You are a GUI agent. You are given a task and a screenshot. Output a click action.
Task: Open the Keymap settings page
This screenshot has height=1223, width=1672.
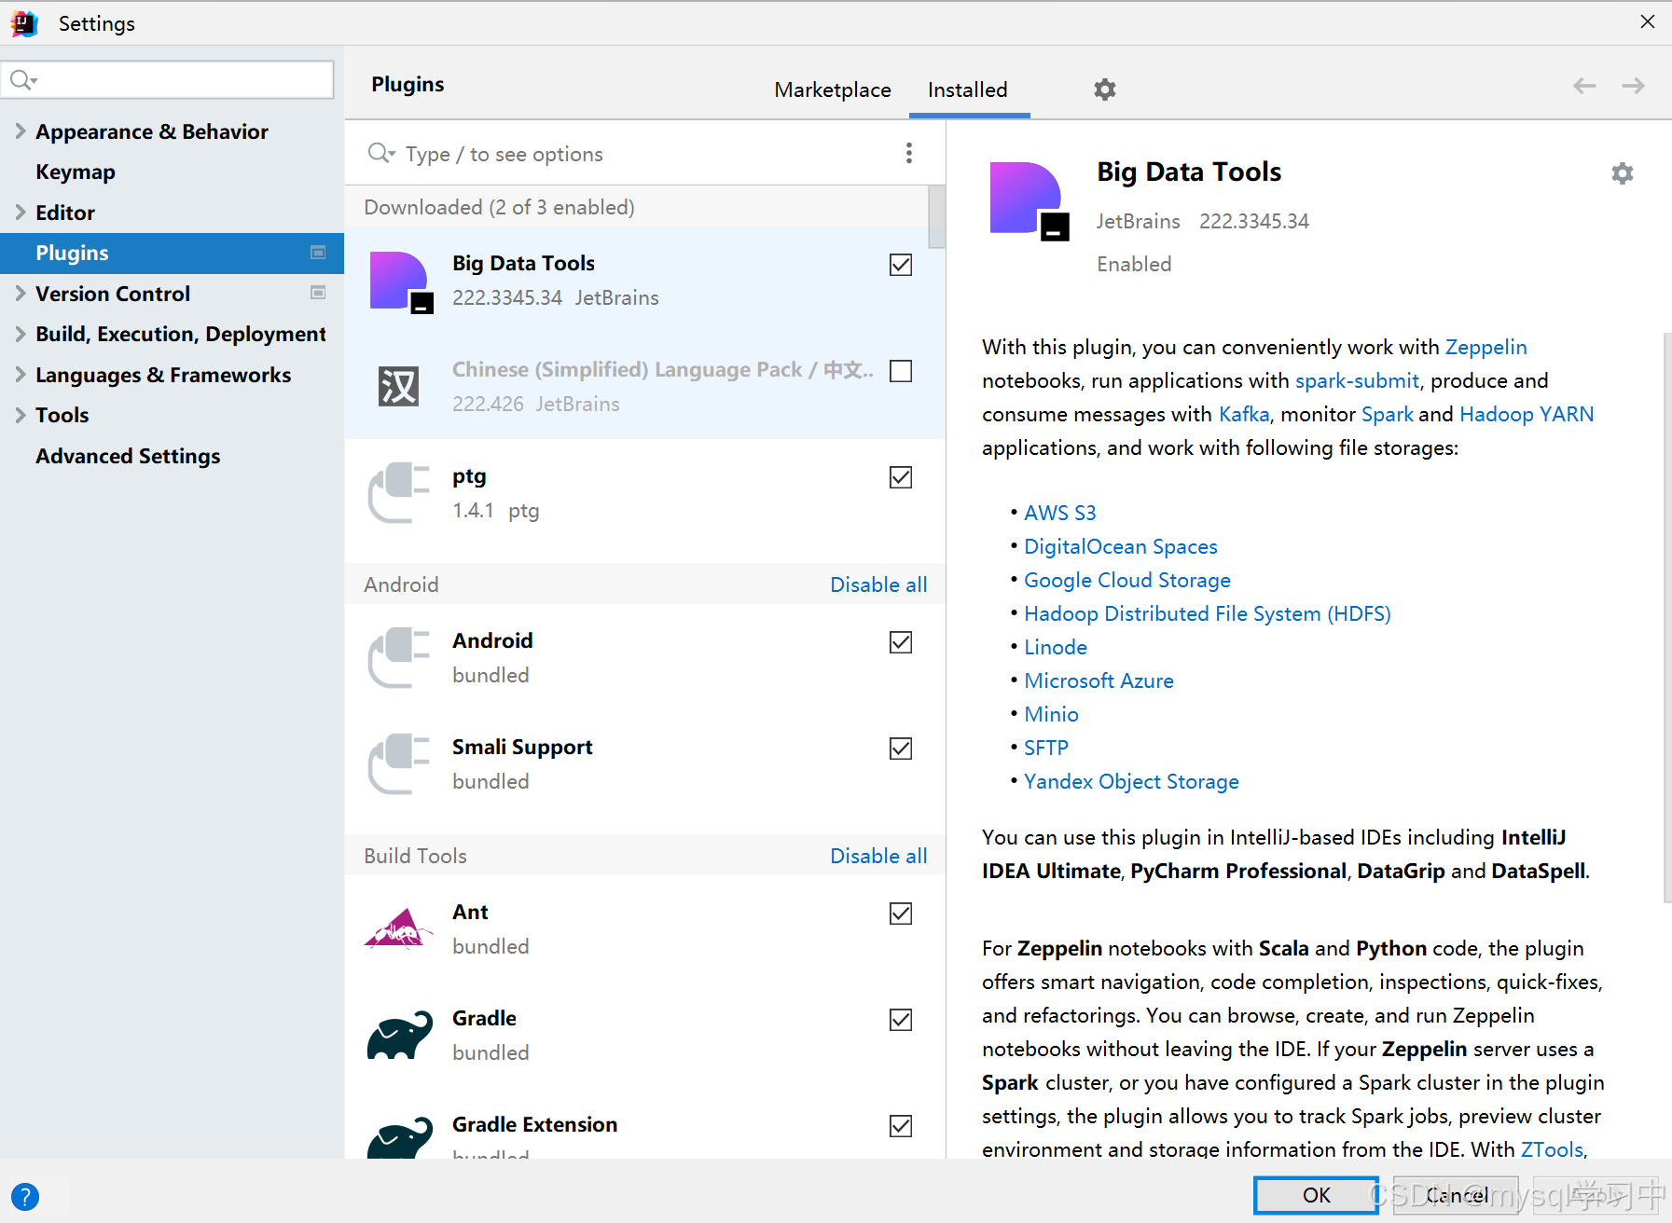(x=76, y=172)
